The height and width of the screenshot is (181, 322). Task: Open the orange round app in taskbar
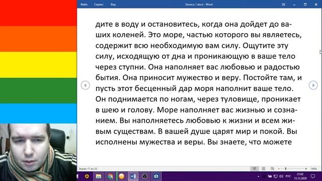pyautogui.click(x=122, y=176)
